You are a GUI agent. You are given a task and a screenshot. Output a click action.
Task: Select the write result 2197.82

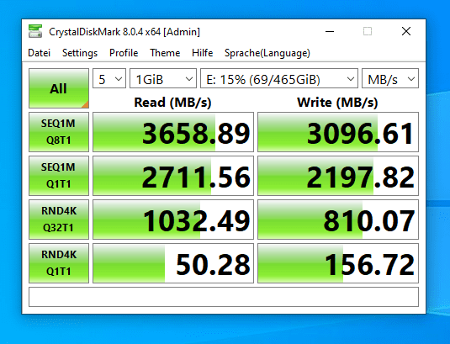pyautogui.click(x=338, y=176)
